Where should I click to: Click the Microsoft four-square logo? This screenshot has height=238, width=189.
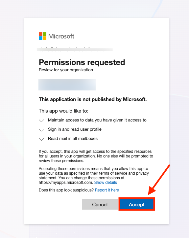[x=42, y=36]
